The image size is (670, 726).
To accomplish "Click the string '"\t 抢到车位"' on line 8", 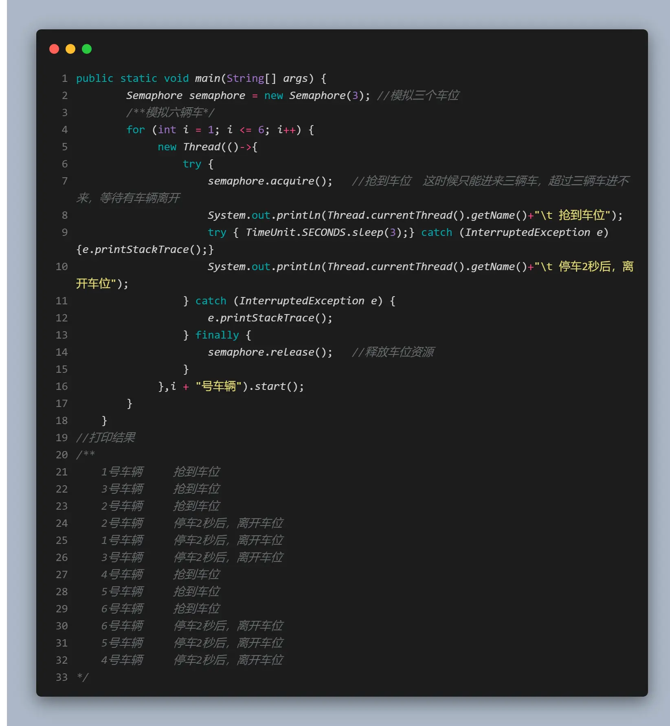I will [x=573, y=215].
